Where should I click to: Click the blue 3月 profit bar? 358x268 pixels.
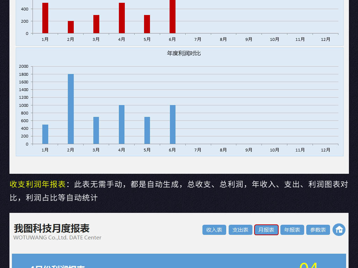[x=96, y=131]
